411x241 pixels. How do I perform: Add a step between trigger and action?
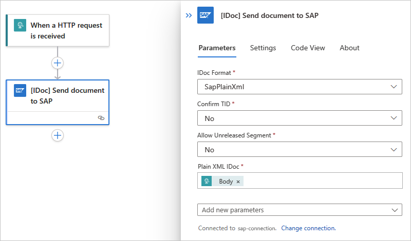[58, 63]
